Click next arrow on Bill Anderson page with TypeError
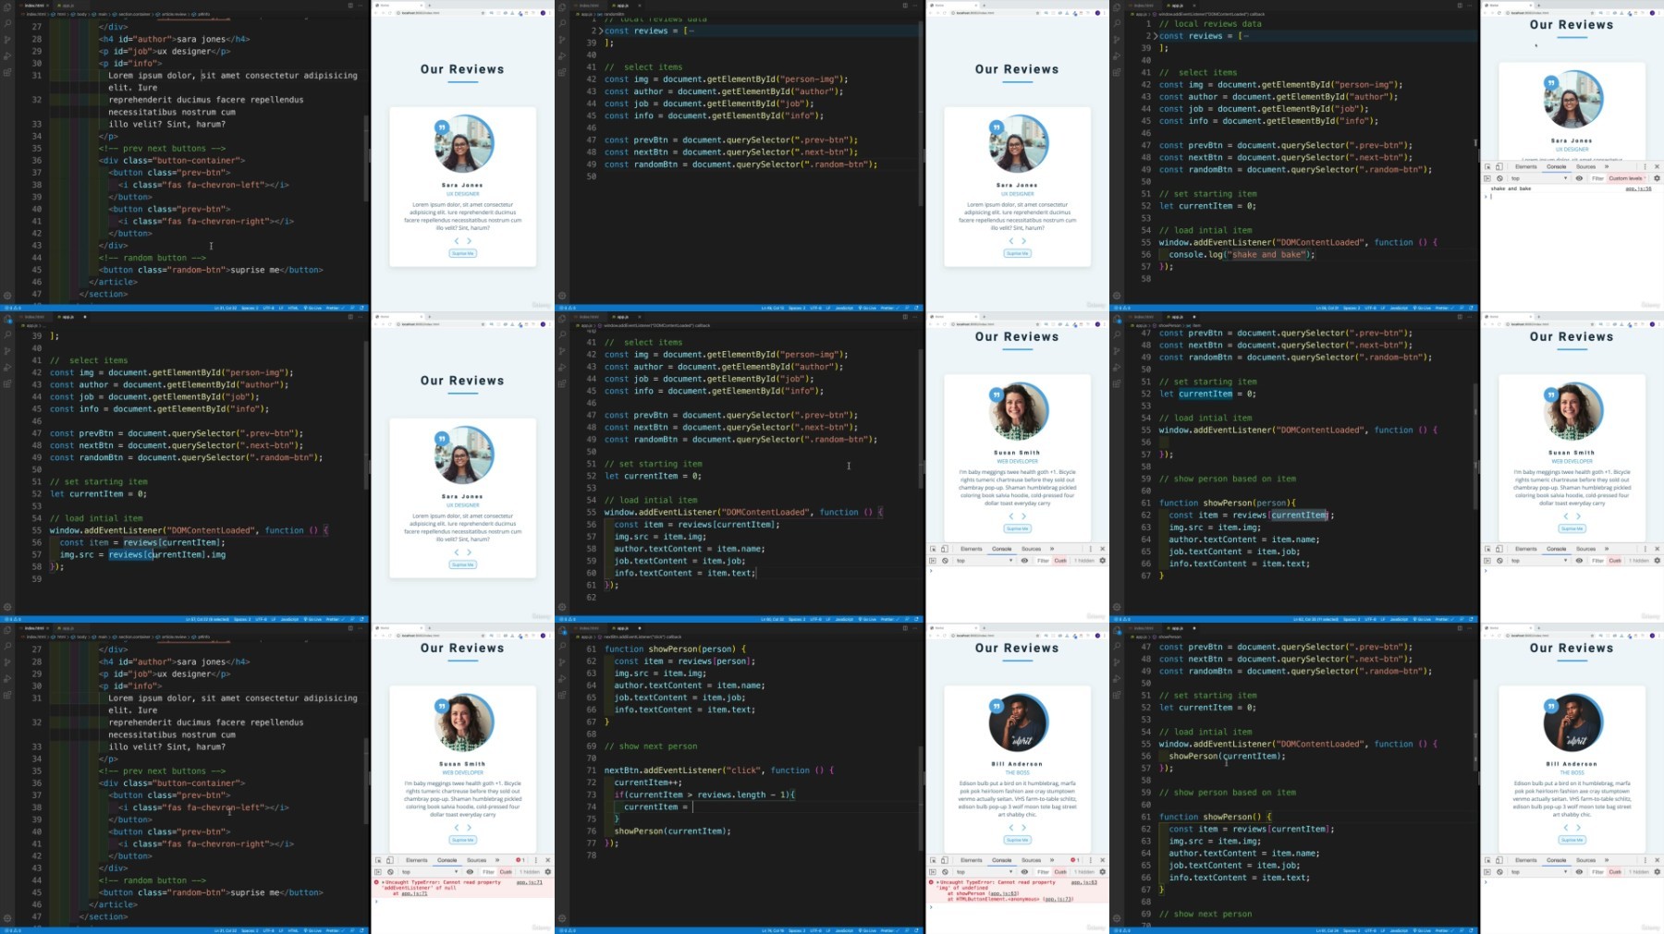Image resolution: width=1664 pixels, height=934 pixels. (1023, 828)
